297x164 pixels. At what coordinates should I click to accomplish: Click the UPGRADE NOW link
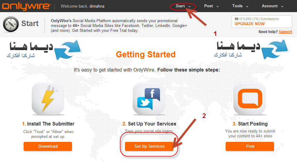point(250,24)
